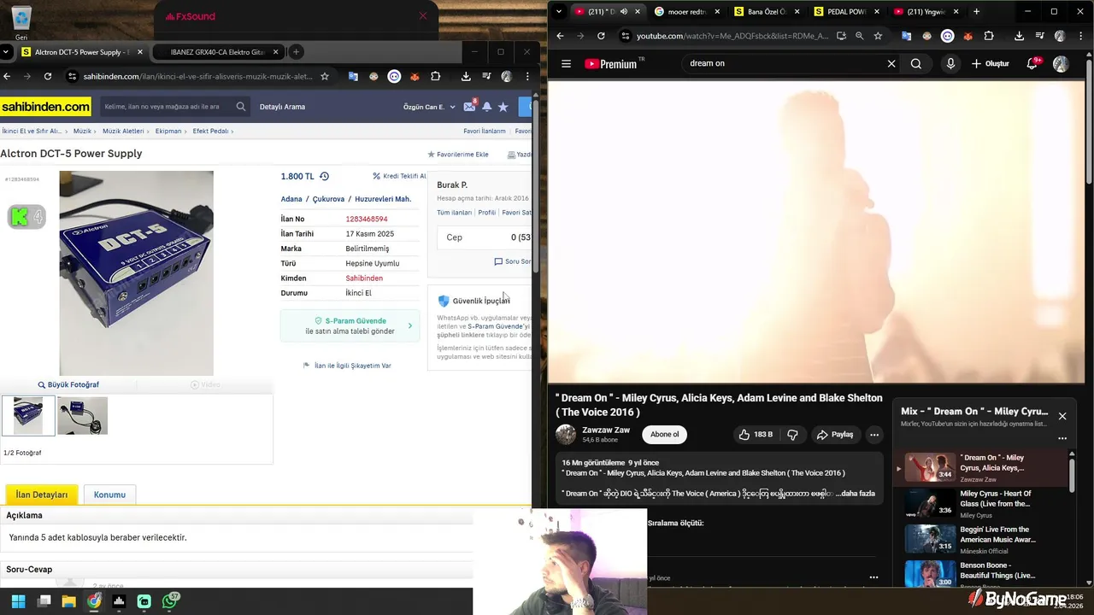Viewport: 1094px width, 615px height.
Task: Open extensions puzzle icon in sahibinden window
Action: tap(435, 76)
